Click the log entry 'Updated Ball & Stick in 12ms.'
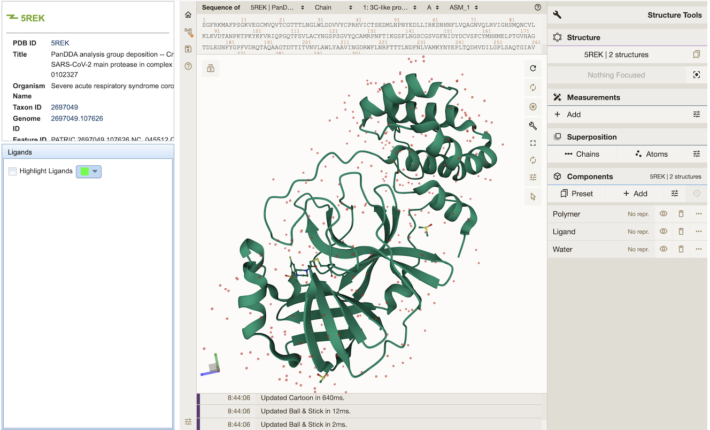710x430 pixels. pos(306,411)
